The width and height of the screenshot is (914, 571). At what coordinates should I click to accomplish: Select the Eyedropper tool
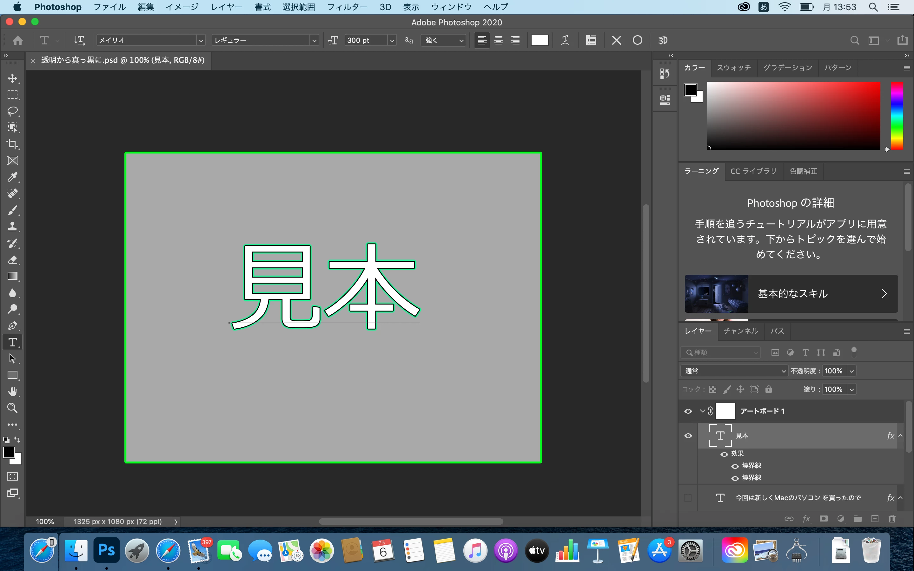pos(12,177)
